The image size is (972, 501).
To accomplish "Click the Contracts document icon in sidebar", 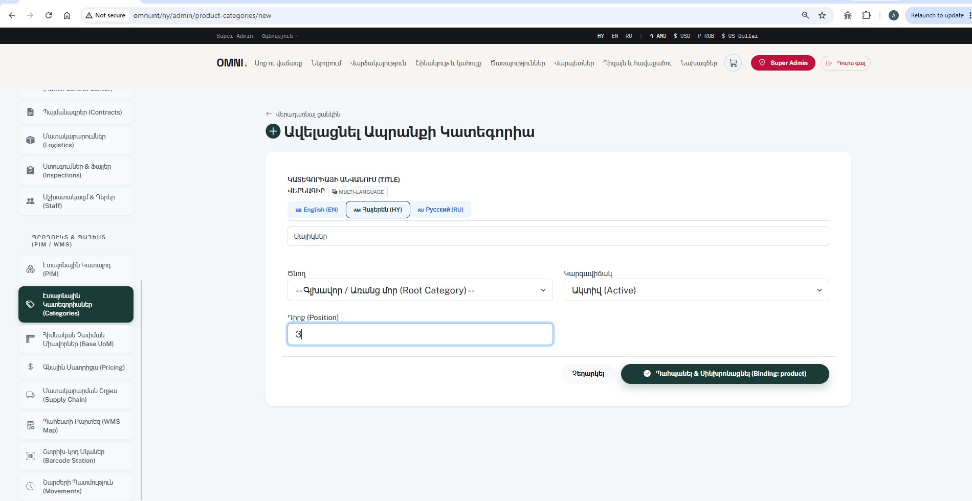I will point(30,112).
